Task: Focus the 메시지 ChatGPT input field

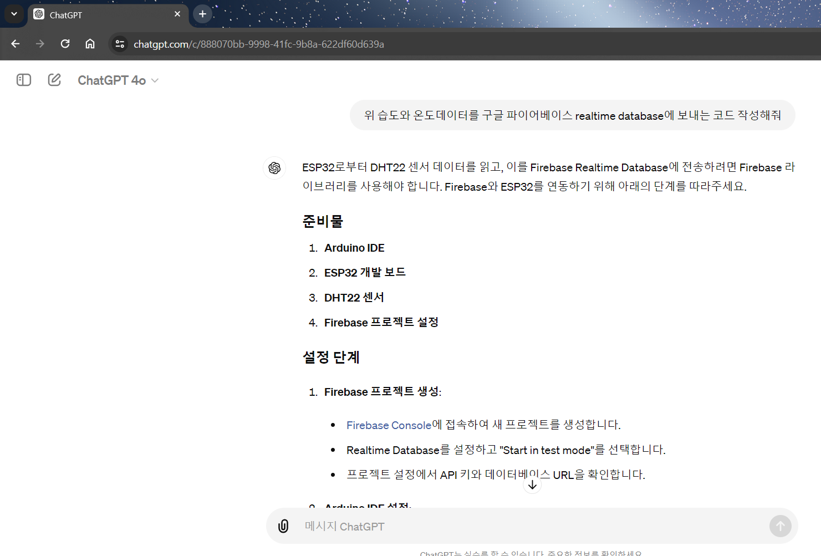Action: click(532, 526)
